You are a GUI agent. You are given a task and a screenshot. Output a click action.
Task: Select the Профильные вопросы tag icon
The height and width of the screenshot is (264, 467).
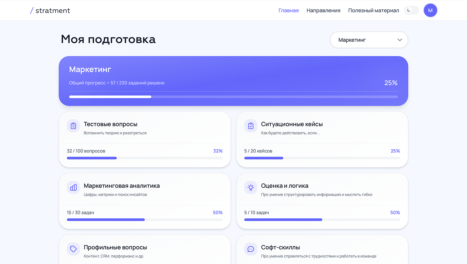(73, 249)
